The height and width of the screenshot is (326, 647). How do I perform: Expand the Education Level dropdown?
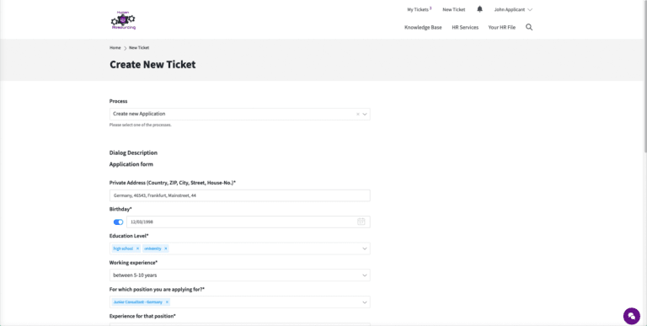click(x=365, y=249)
